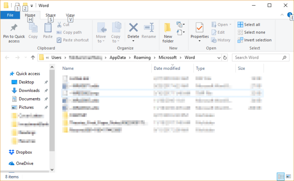The height and width of the screenshot is (181, 294).
Task: Click the Copy icon in Clipboard group
Action: tap(33, 28)
